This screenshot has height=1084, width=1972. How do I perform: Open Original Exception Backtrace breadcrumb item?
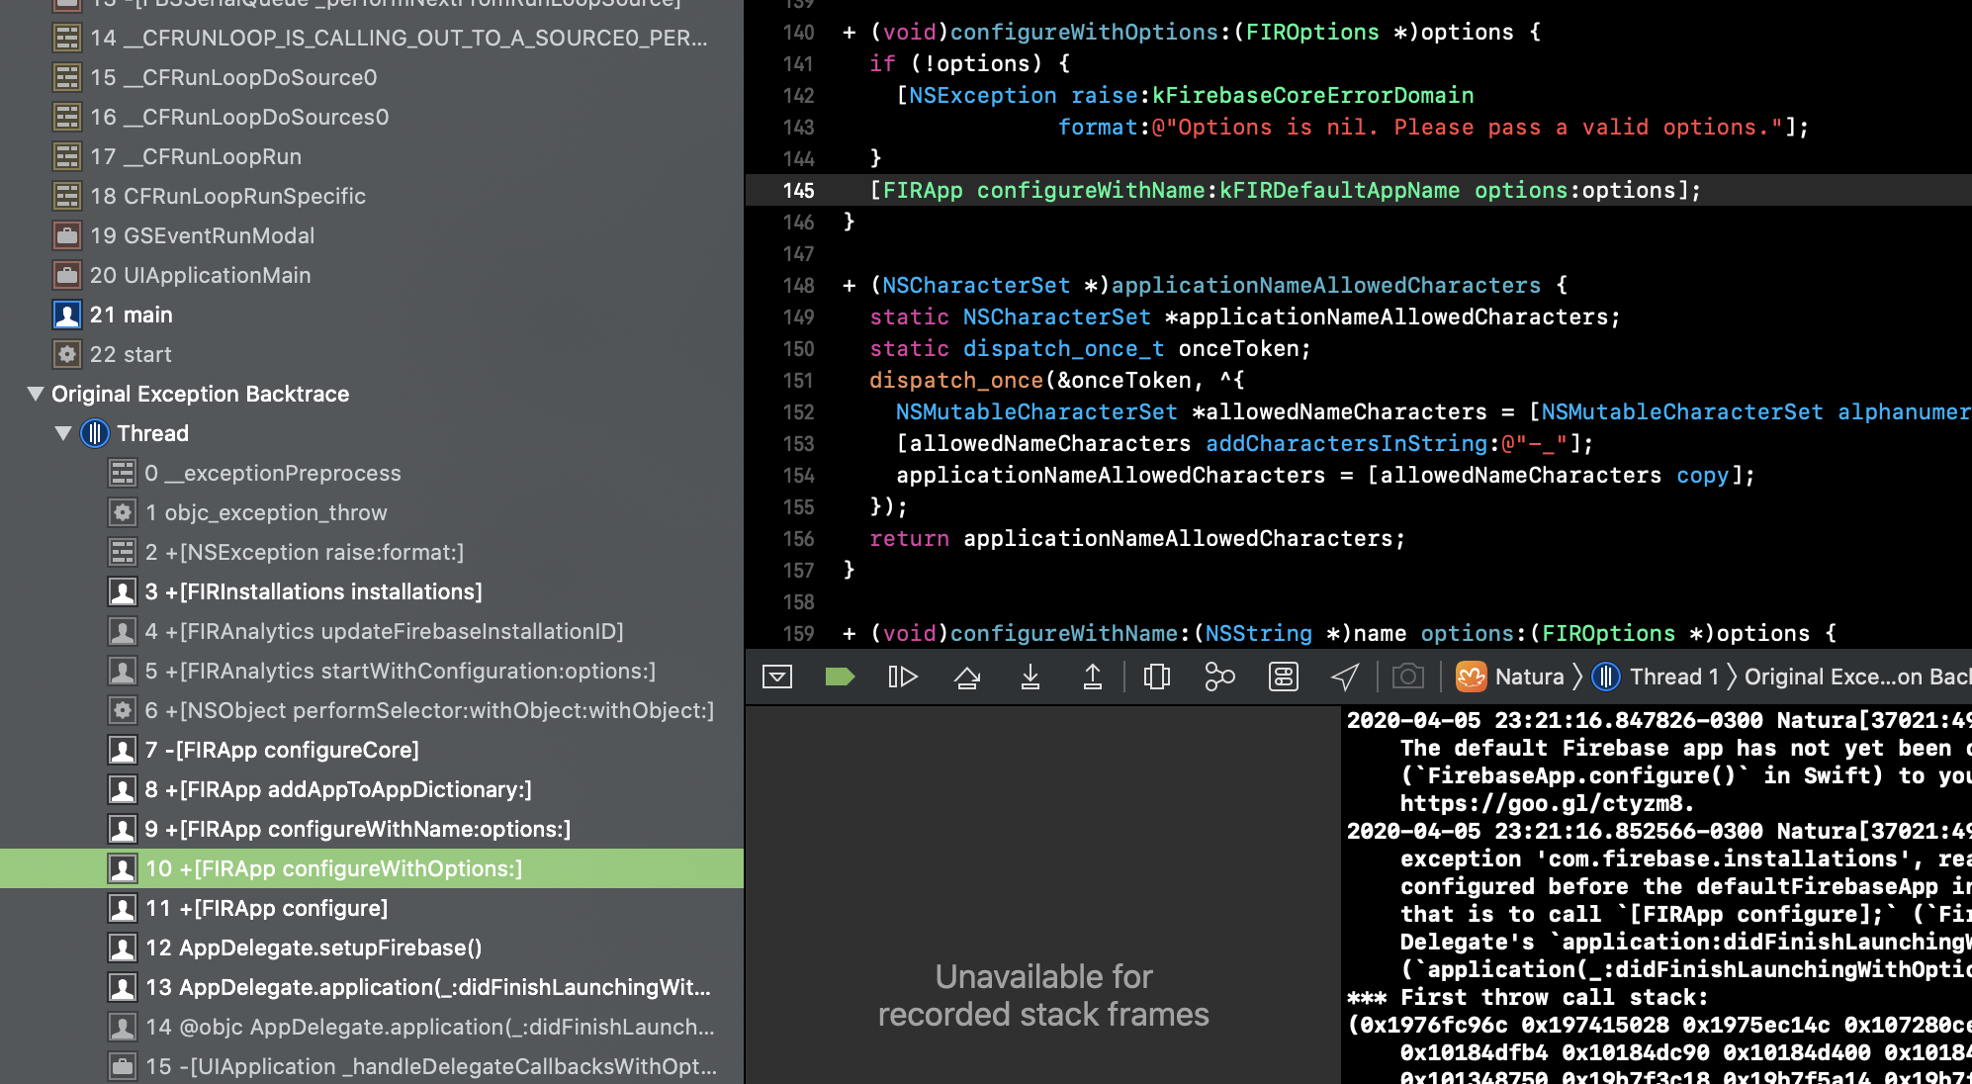pyautogui.click(x=1857, y=677)
